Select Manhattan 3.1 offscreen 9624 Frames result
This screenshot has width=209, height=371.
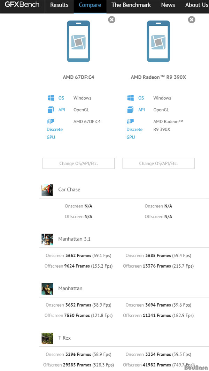click(79, 266)
